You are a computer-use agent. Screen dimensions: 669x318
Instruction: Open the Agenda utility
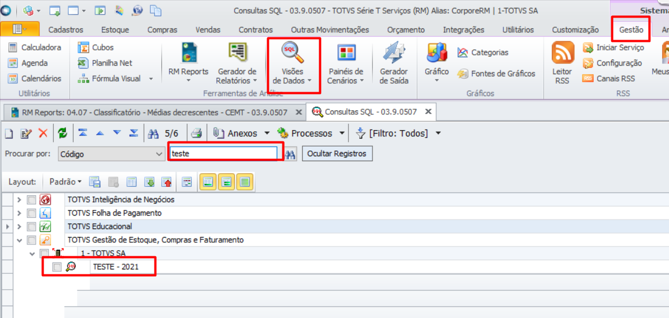(x=28, y=63)
